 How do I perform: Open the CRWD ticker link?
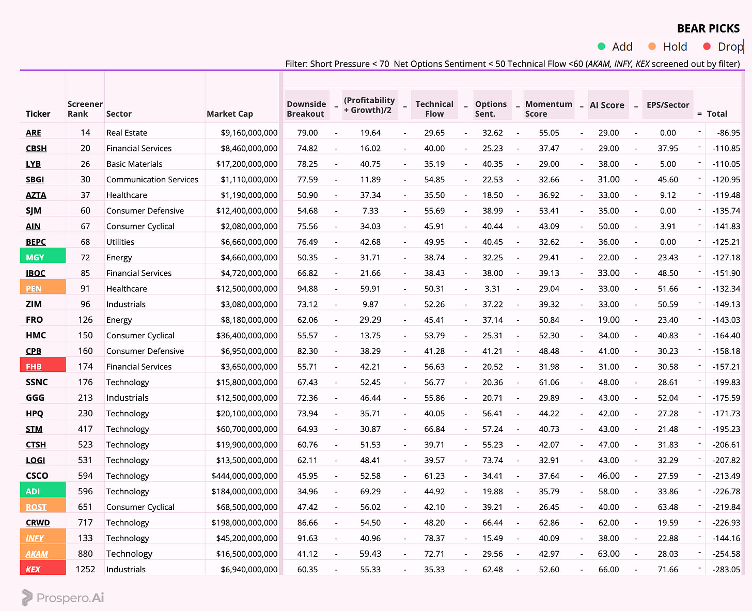38,522
